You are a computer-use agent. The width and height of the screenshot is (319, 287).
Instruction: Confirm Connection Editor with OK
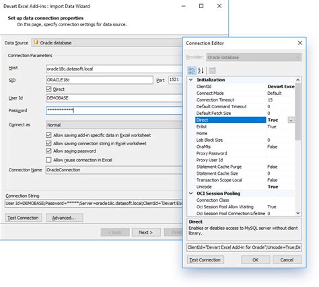point(256,260)
